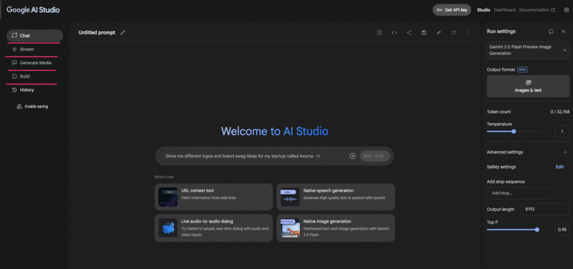Click the compare mode arrows icon
Screen dimensions: 573x269
pos(439,33)
